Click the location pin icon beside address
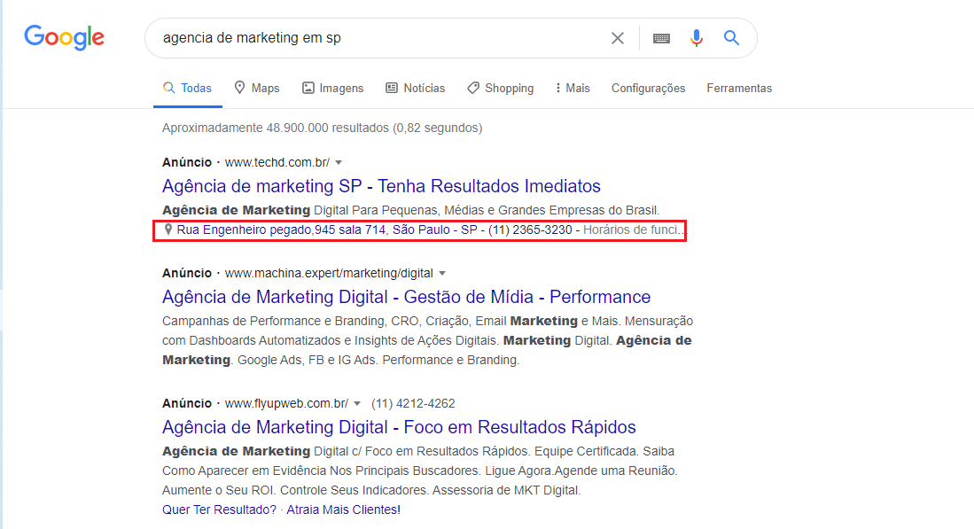This screenshot has width=974, height=529. pyautogui.click(x=168, y=229)
